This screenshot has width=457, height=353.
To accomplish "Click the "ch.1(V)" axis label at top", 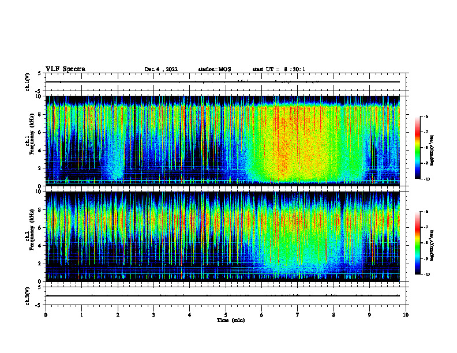I will click(x=28, y=82).
